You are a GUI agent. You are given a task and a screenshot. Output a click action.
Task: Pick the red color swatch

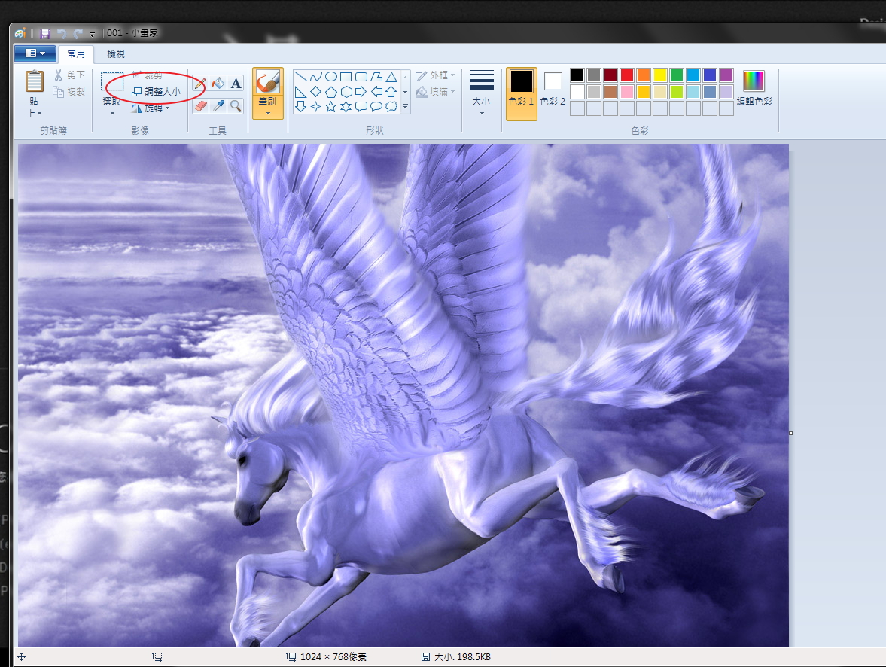coord(626,75)
